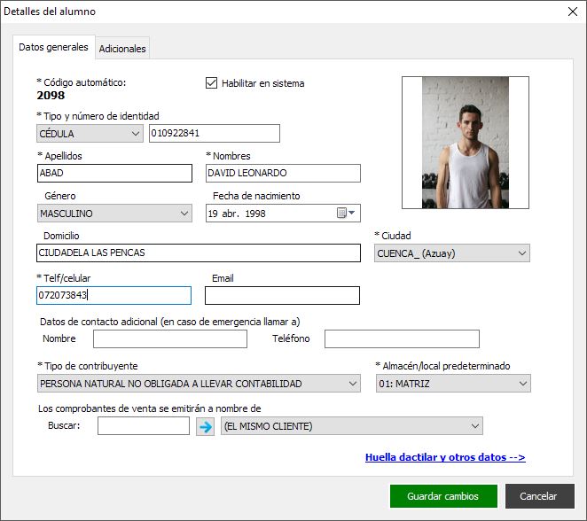Toggle the Habilitar en sistema checkbox

point(212,83)
